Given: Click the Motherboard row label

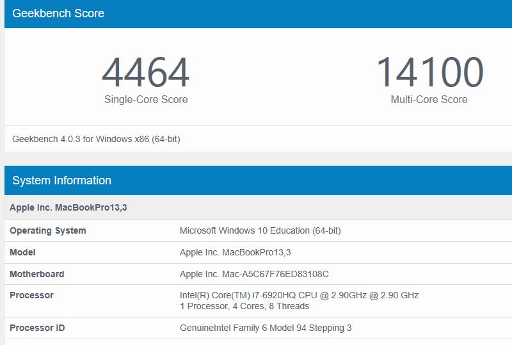Looking at the screenshot, I should (37, 274).
